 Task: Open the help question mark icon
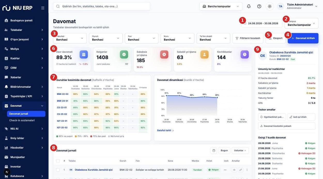pos(259,6)
